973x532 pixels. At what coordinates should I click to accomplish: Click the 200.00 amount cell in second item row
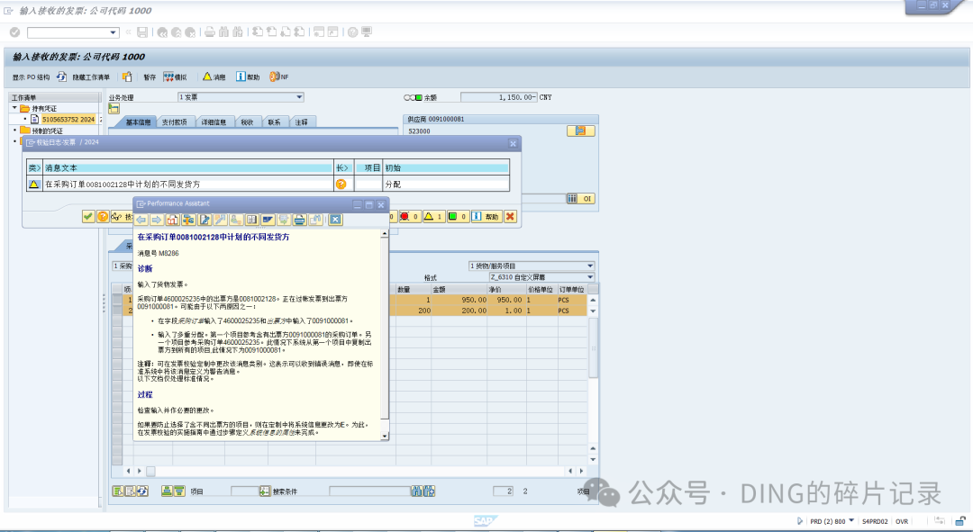[x=460, y=311]
